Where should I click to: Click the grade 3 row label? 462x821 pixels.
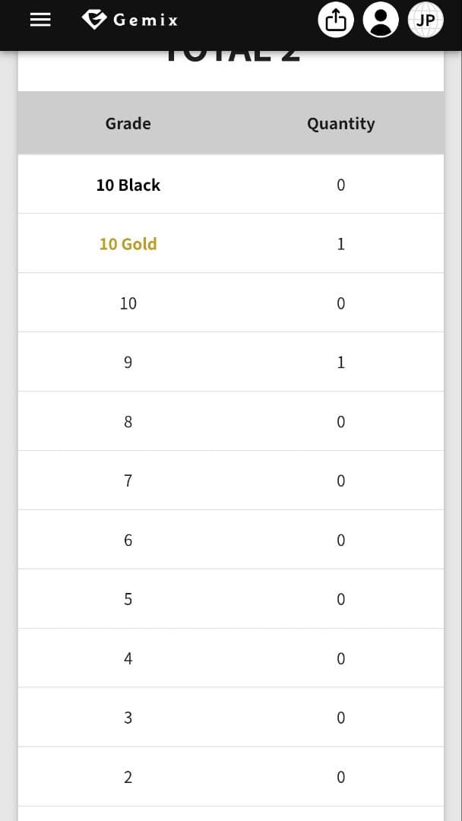pyautogui.click(x=128, y=718)
